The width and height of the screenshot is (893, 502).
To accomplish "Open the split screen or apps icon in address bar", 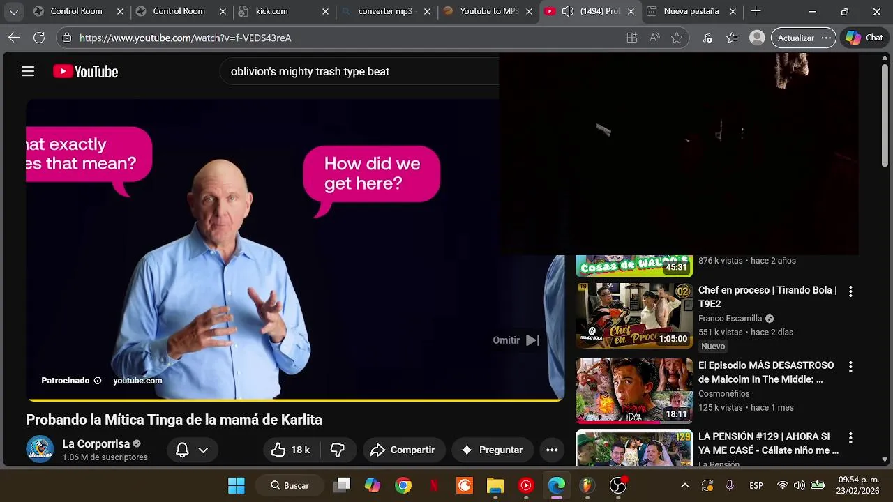I will point(632,38).
